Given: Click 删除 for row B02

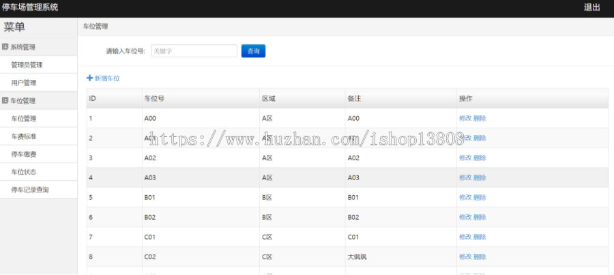Looking at the screenshot, I should tap(480, 217).
